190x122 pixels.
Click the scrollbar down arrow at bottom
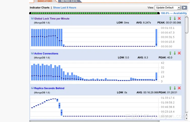tap(186, 119)
